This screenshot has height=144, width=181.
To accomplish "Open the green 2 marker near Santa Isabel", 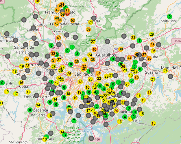I will point(169,17).
